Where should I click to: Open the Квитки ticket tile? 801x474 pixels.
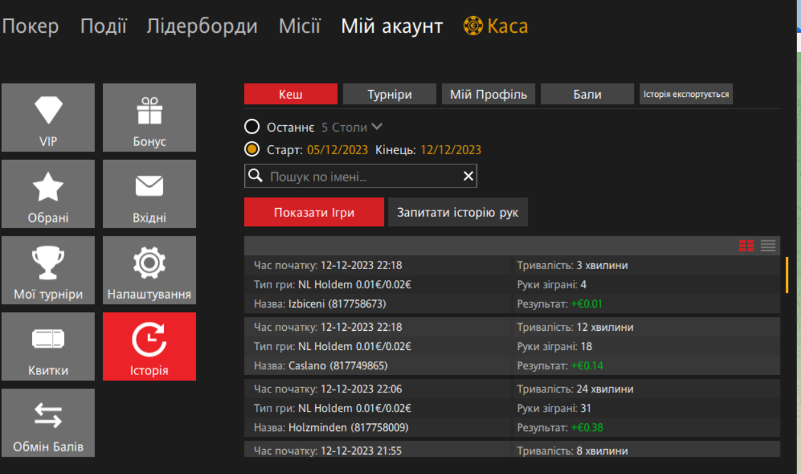[48, 347]
